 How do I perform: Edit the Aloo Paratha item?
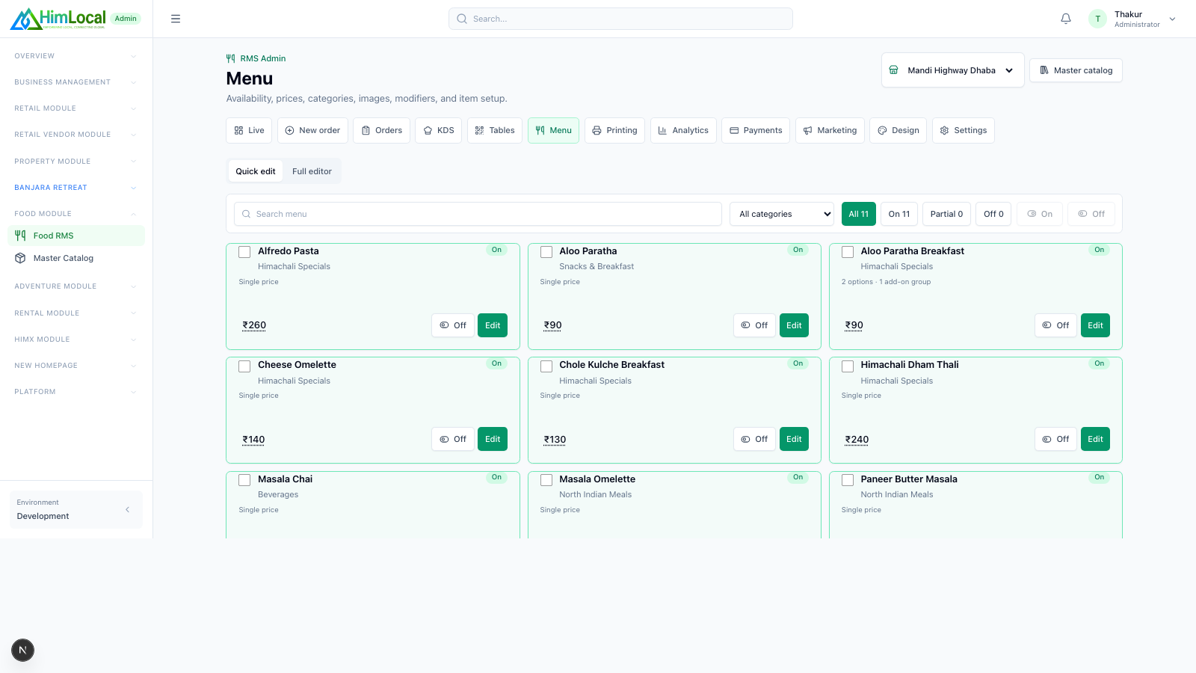794,325
